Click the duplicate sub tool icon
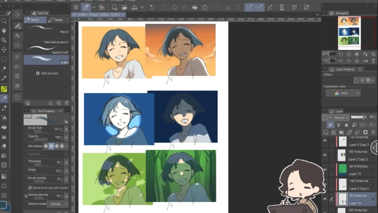 [x=59, y=103]
